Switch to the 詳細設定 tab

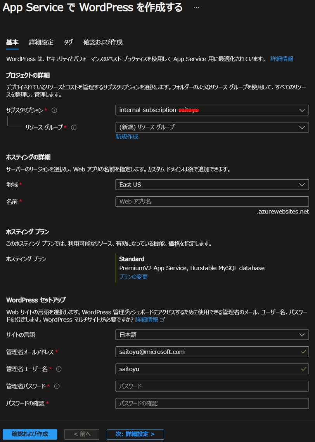point(41,42)
